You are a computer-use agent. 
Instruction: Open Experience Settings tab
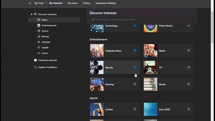point(105,3)
